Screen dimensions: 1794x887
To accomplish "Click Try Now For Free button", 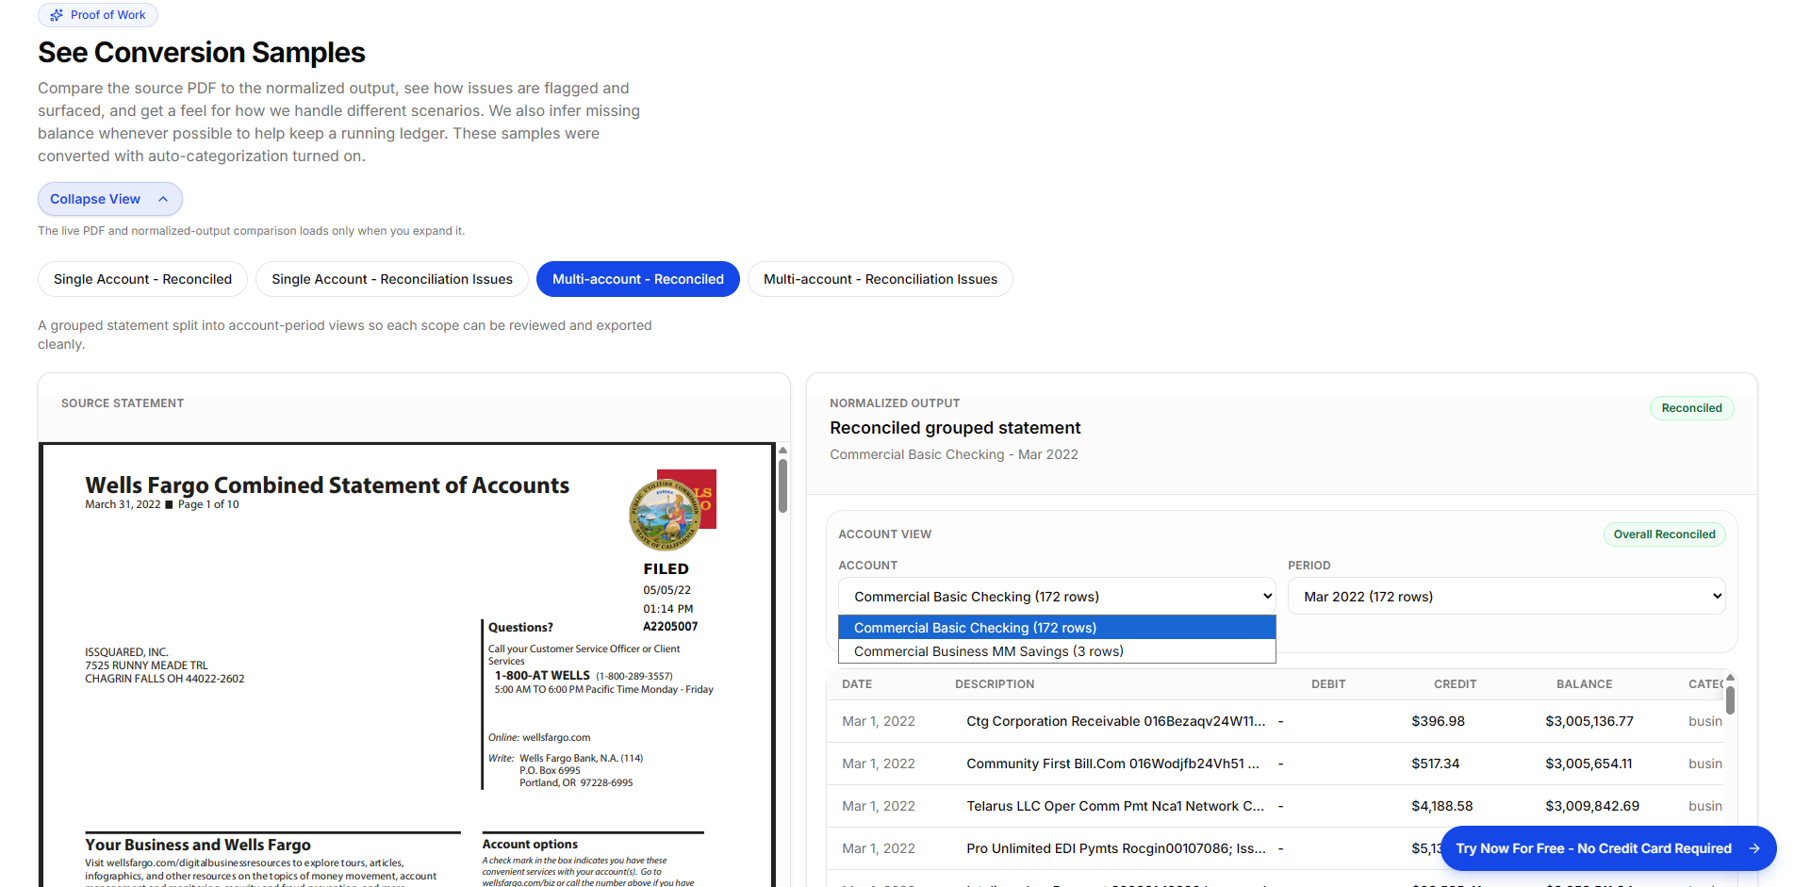I will [x=1593, y=848].
